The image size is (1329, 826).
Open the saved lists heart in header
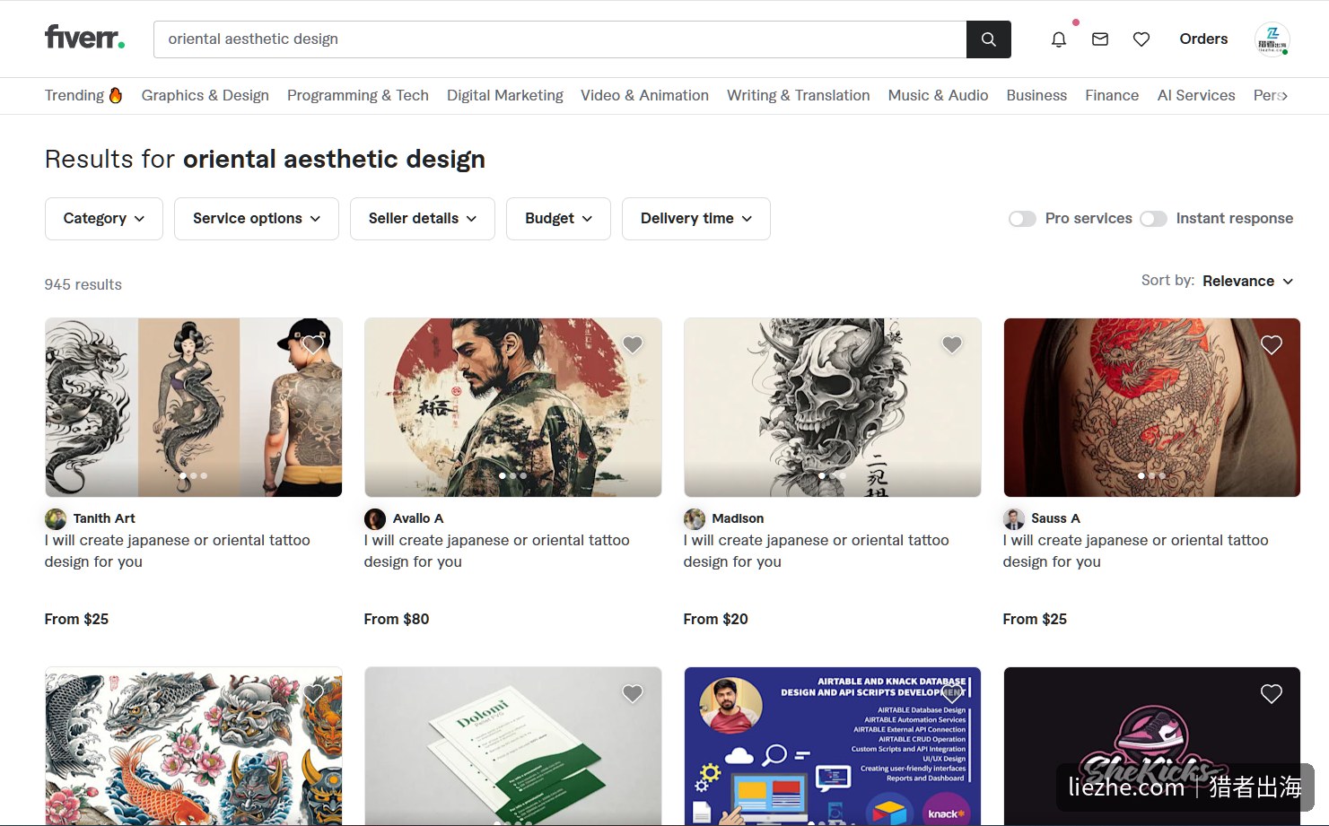point(1141,39)
